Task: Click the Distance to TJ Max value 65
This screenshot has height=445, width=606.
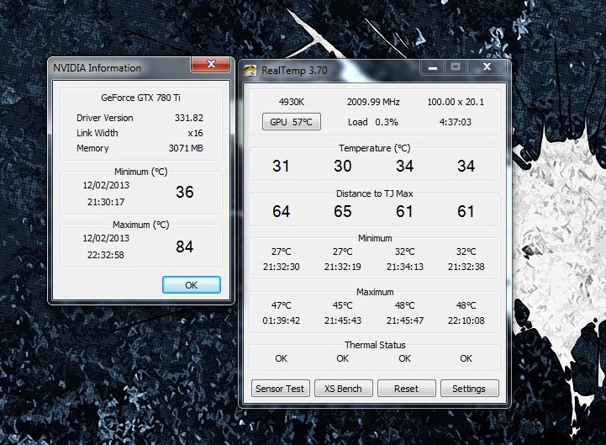Action: 343,211
